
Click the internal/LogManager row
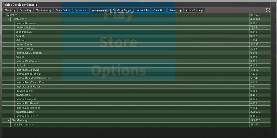coord(136,108)
